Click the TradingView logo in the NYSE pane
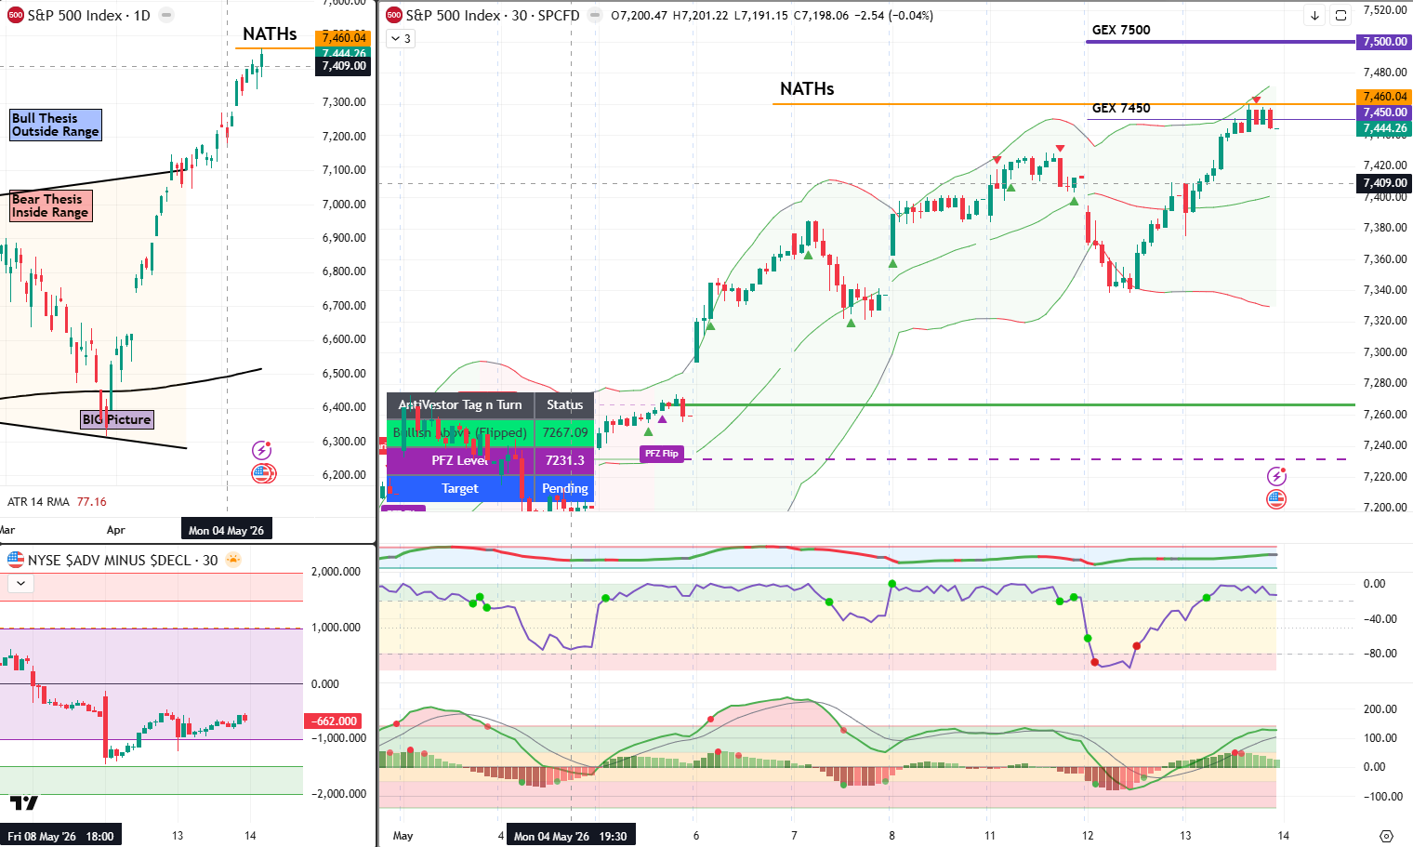This screenshot has height=847, width=1413. coord(24,803)
